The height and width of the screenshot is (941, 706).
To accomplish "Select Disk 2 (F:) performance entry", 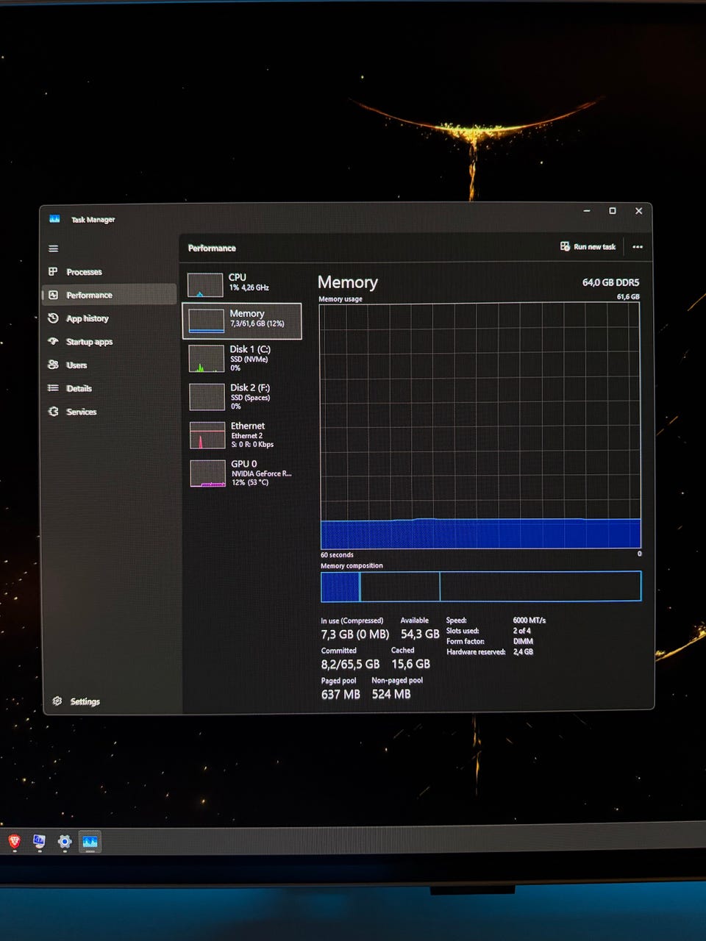I will coord(242,396).
